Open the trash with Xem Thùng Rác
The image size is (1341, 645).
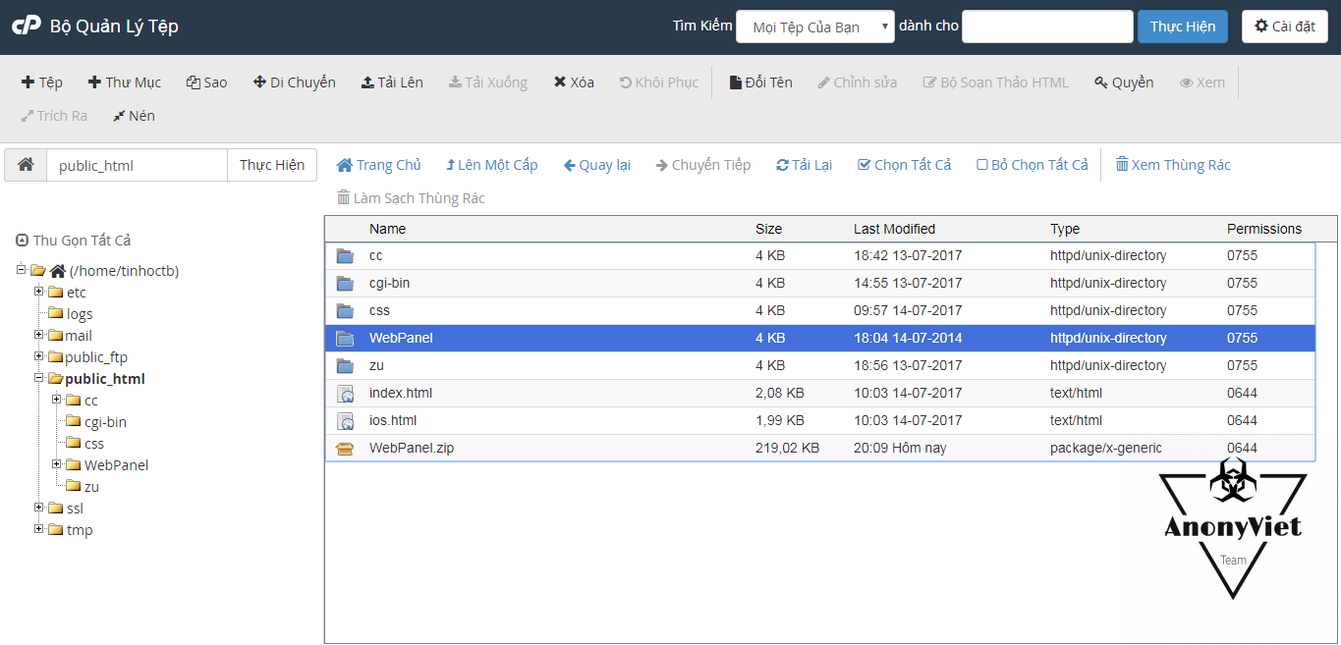click(1173, 164)
